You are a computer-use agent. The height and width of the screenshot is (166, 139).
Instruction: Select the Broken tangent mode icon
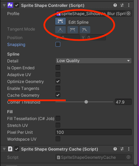pos(85,30)
